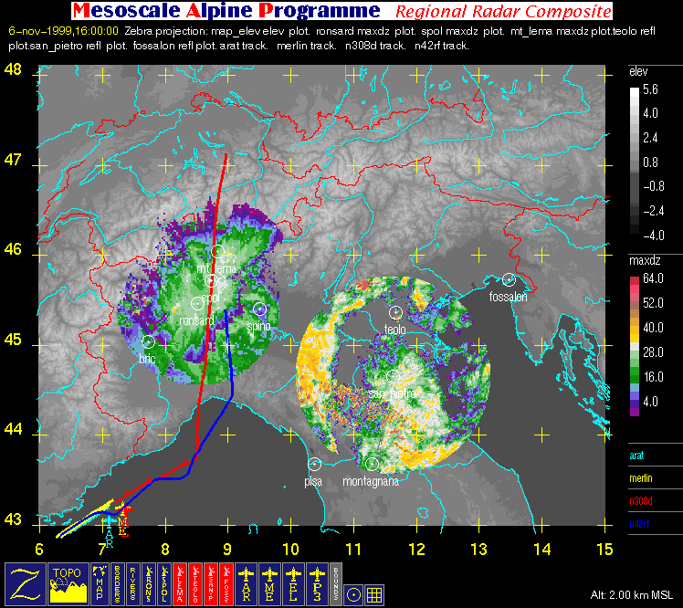Select the RONS radar icon
Viewport: 683px width, 608px height.
point(149,584)
